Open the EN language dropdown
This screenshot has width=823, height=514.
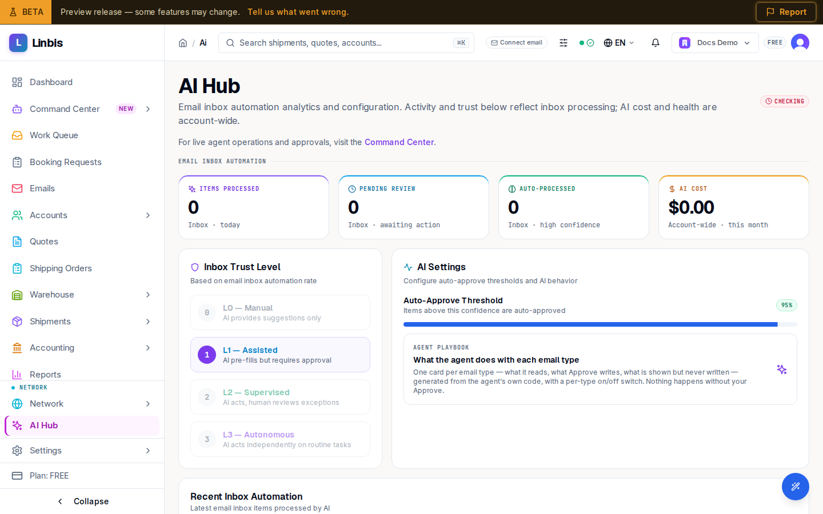pyautogui.click(x=619, y=43)
